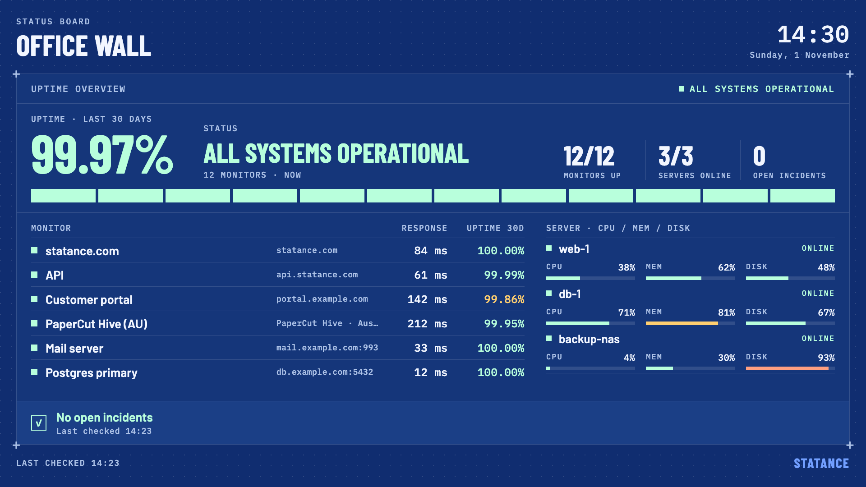Click the portal.example.com address
The image size is (866, 487).
click(x=322, y=299)
